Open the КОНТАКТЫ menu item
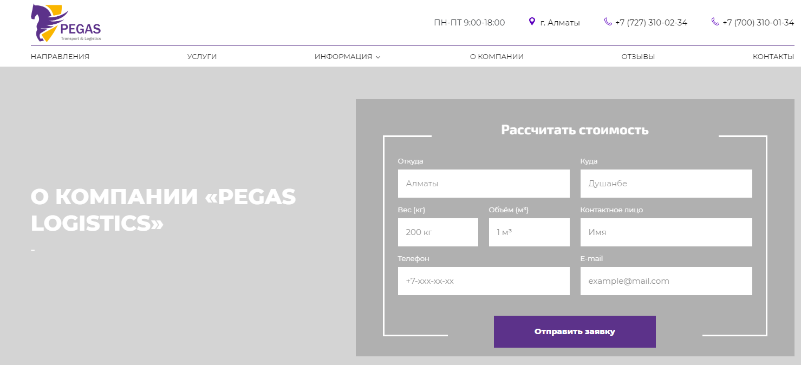The image size is (801, 365). (x=773, y=56)
